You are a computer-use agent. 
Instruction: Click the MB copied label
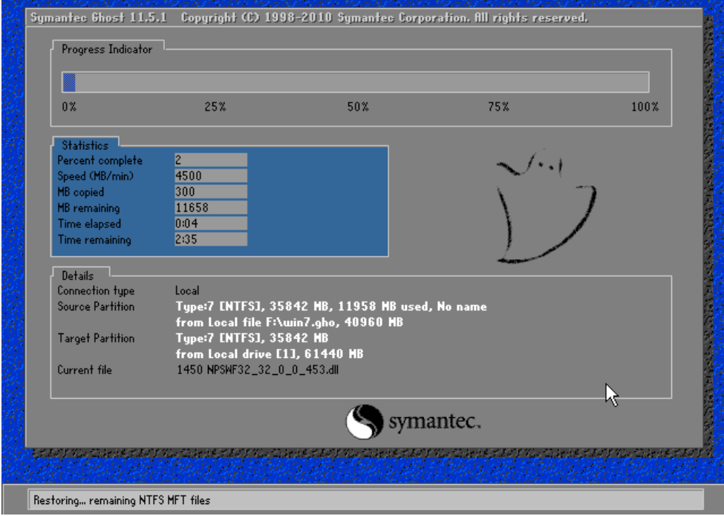81,192
